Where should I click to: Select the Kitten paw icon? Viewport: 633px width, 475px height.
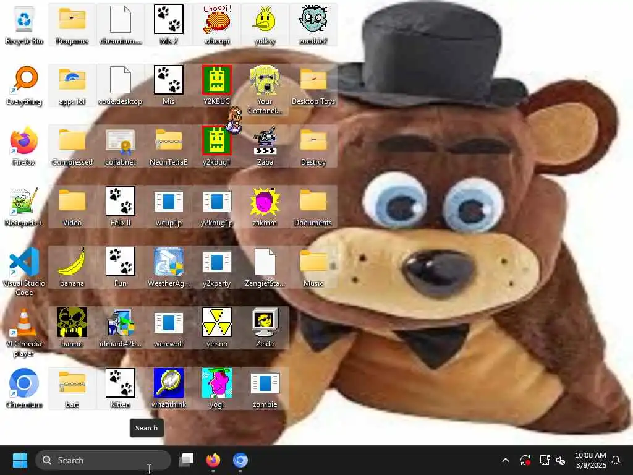pos(121,388)
